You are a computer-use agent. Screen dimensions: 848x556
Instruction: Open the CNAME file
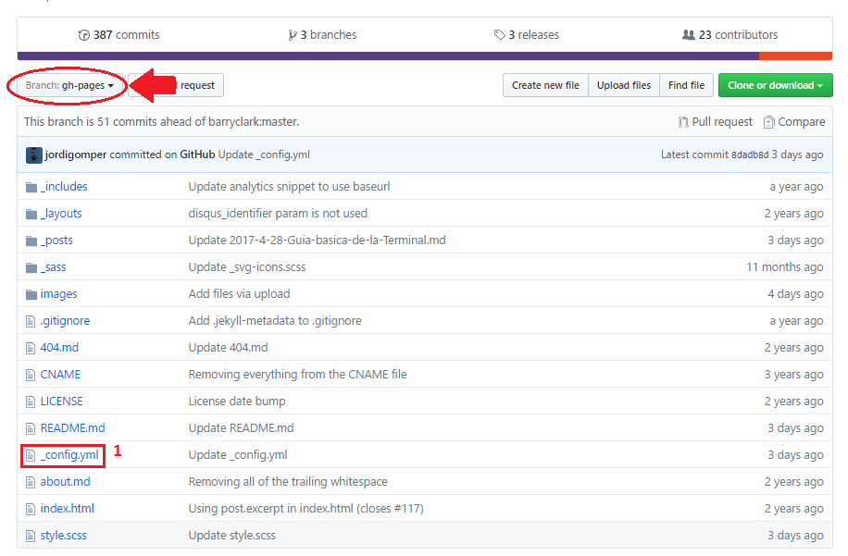60,375
